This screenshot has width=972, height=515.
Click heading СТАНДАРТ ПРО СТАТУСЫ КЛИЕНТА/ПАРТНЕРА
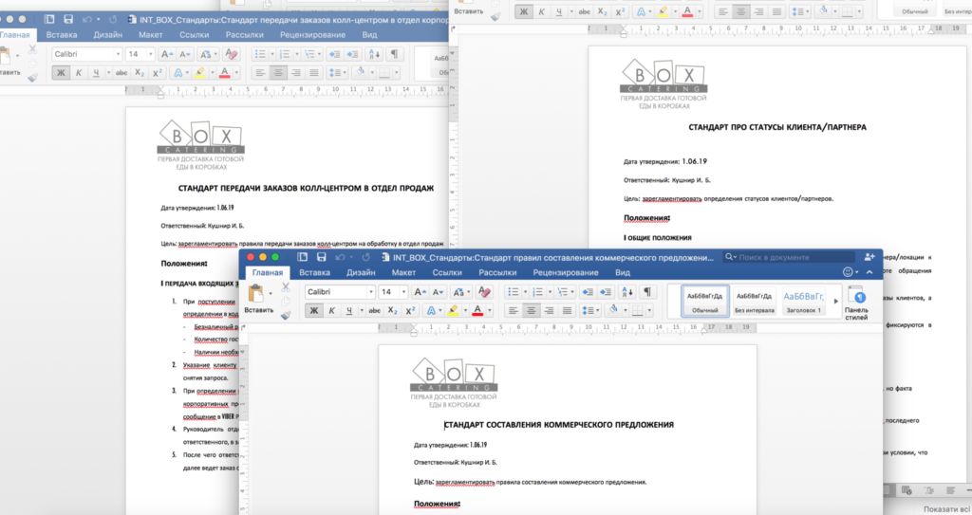pos(777,127)
